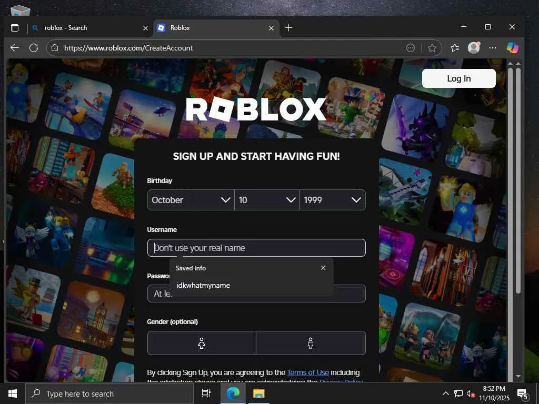Viewport: 539px width, 404px height.
Task: Click the scrollbar up arrow
Action: tap(518, 64)
